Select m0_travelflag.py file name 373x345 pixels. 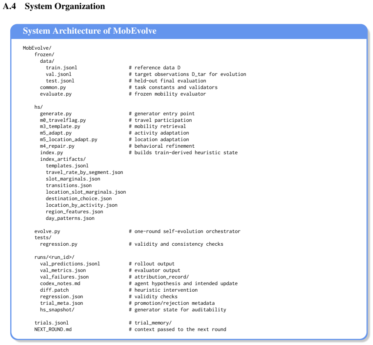click(x=63, y=120)
